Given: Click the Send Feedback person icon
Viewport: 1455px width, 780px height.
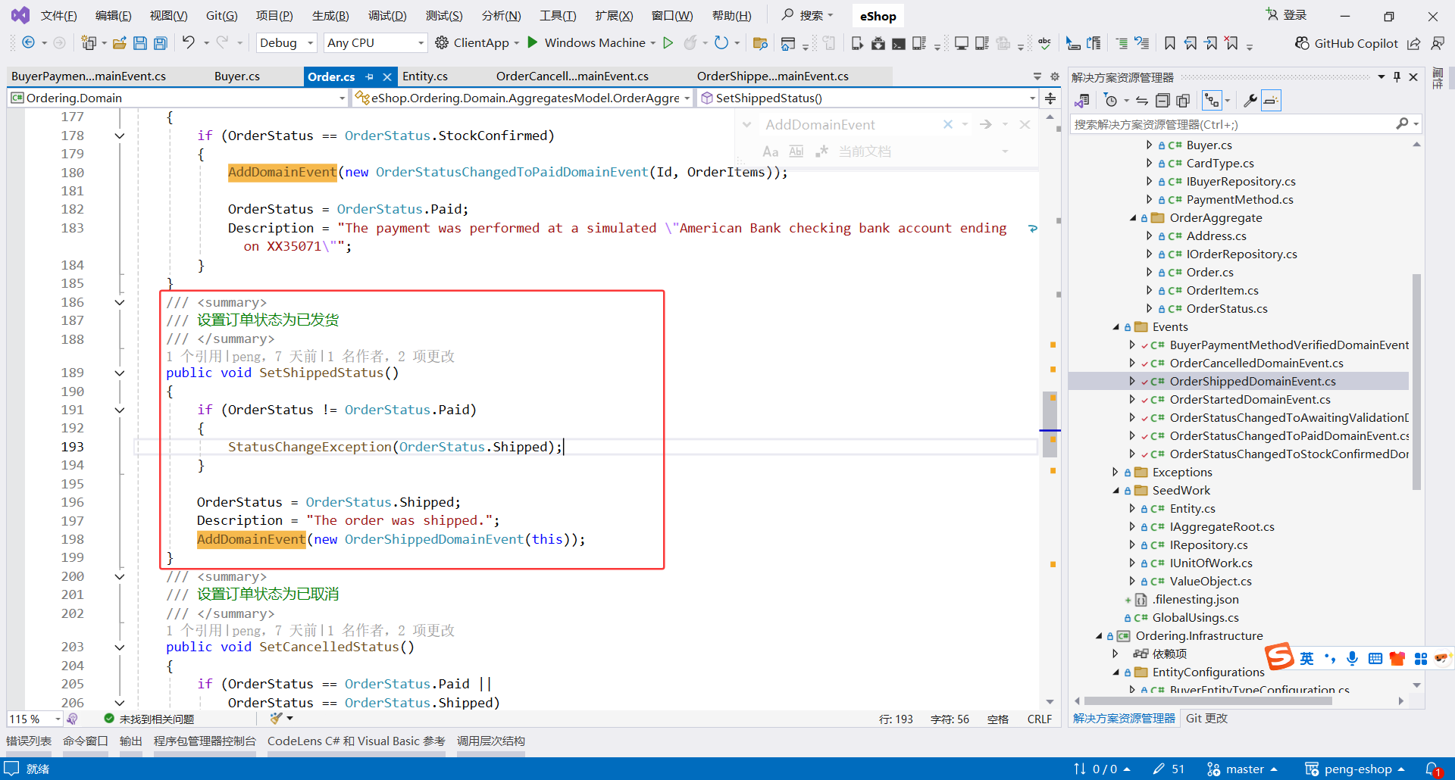Looking at the screenshot, I should click(x=1437, y=43).
